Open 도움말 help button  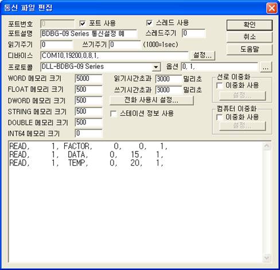click(250, 49)
